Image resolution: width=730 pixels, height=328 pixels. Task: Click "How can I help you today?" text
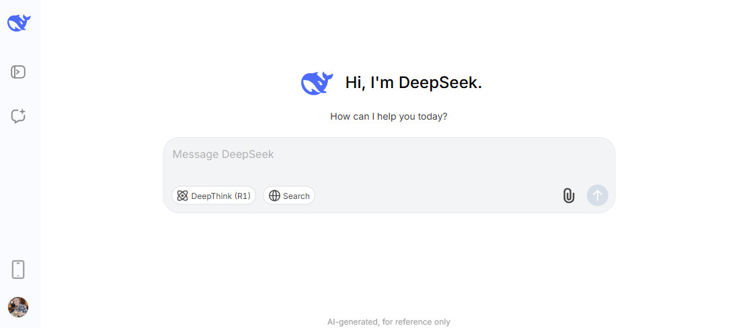click(x=389, y=116)
